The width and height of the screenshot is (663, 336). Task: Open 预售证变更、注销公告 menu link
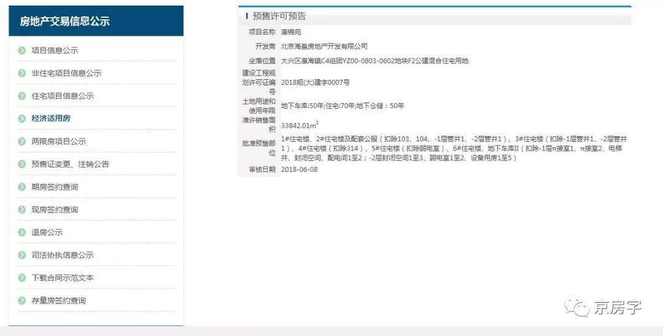pos(70,164)
